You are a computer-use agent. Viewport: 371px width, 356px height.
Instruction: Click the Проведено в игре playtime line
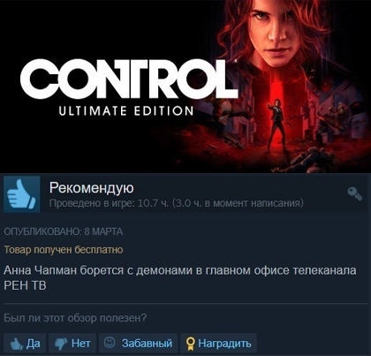pyautogui.click(x=176, y=203)
